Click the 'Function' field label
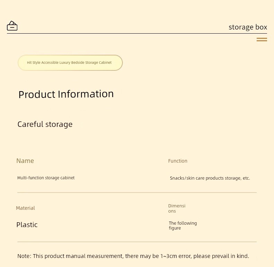 [178, 161]
